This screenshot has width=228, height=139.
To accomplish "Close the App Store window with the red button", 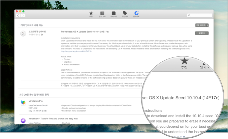I will pos(17,11).
